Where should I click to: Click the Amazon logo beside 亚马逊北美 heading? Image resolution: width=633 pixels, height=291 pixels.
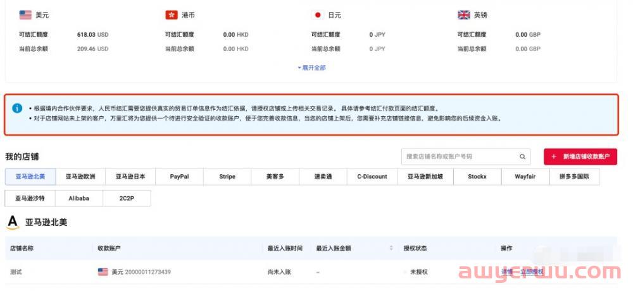pos(13,222)
